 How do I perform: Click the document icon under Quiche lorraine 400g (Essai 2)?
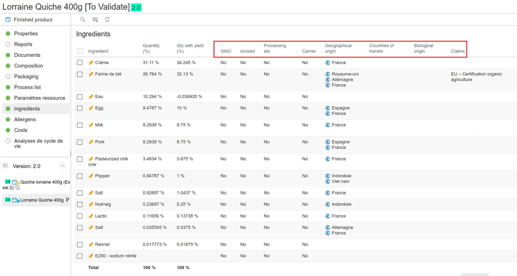[x=17, y=188]
